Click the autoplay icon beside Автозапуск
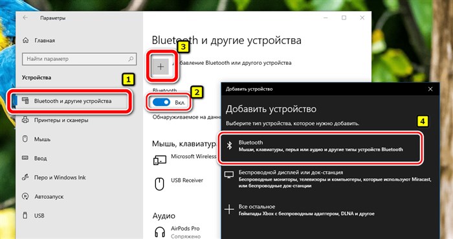Screen dimensions: 453x239 coord(25,196)
